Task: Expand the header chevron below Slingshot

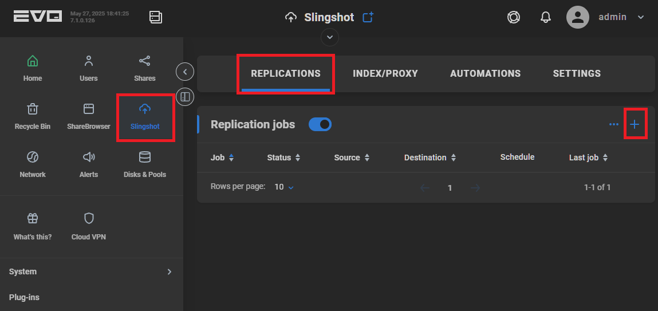Action: pos(330,37)
